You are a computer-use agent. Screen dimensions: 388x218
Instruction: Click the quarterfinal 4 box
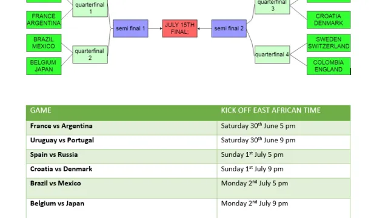[272, 54]
